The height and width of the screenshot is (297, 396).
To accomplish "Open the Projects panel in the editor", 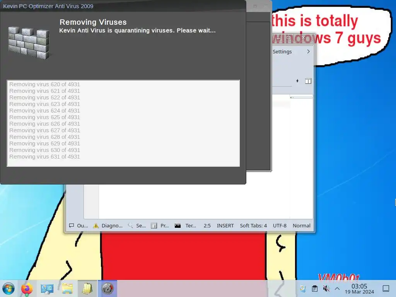I will (160, 225).
